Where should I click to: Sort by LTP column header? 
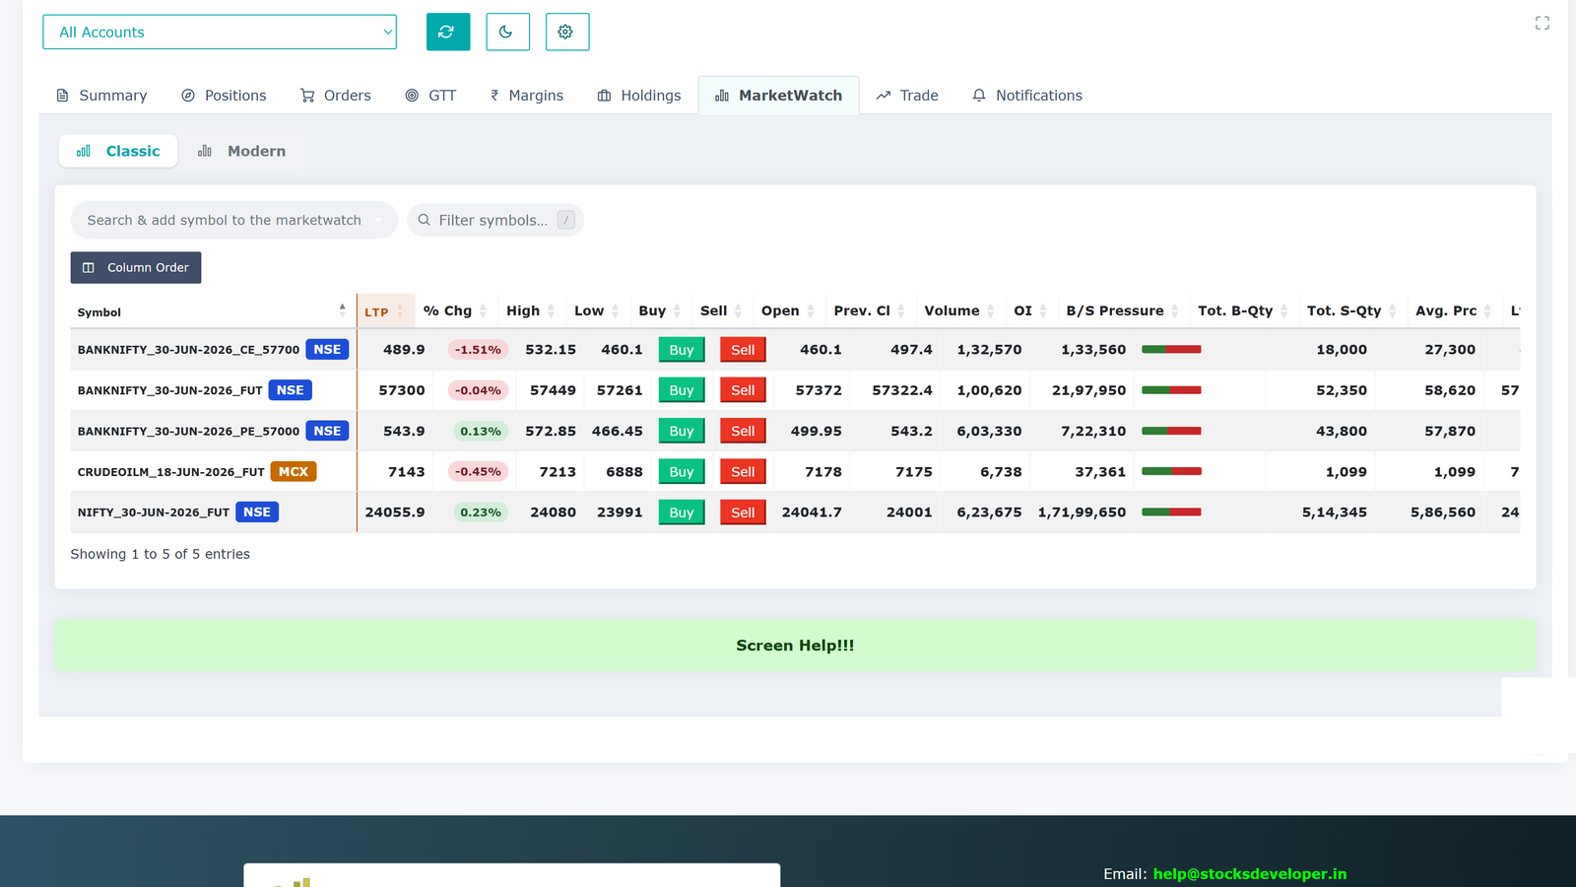385,311
